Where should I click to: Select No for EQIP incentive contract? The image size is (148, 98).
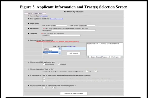coord(53,88)
